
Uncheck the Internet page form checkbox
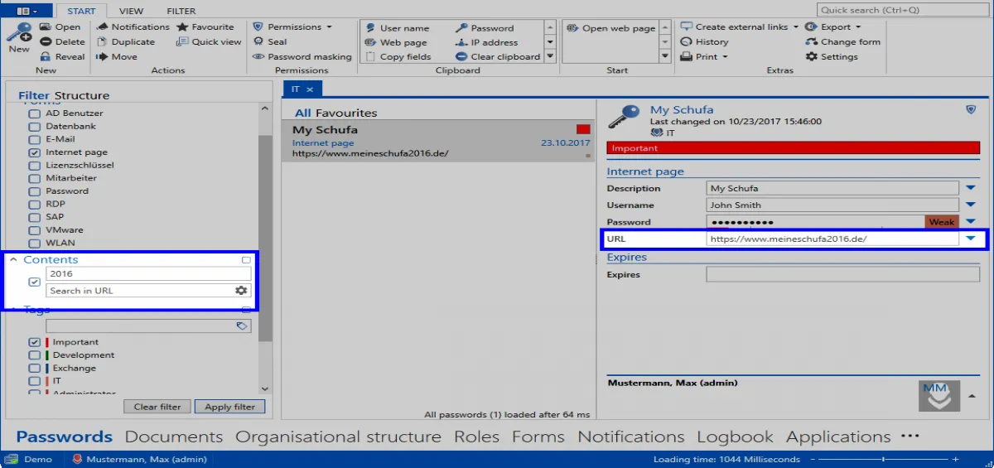point(34,153)
